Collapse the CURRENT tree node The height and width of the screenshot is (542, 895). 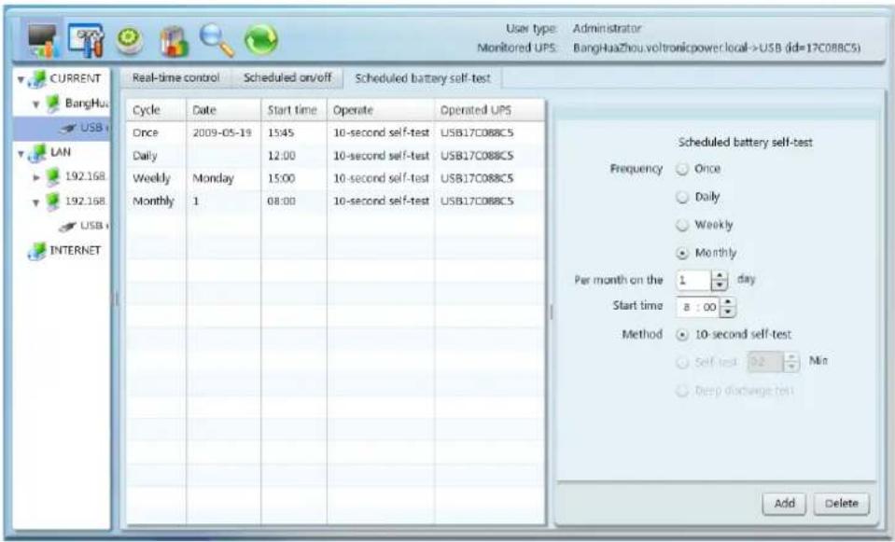click(21, 79)
